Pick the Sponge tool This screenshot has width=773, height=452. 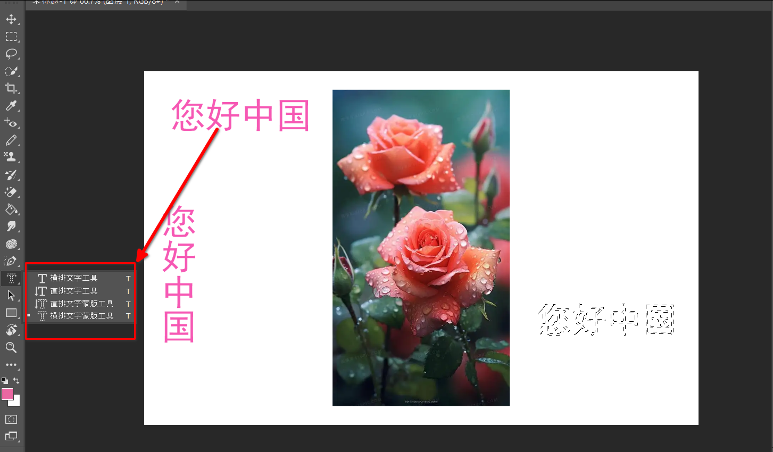[x=11, y=244]
